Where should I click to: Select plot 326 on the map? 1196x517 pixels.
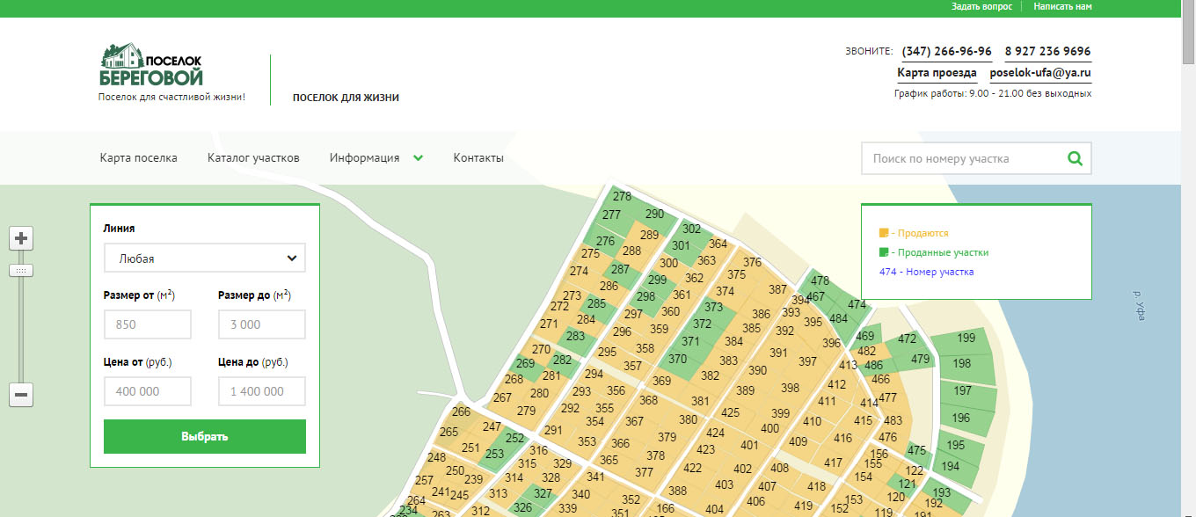click(521, 507)
